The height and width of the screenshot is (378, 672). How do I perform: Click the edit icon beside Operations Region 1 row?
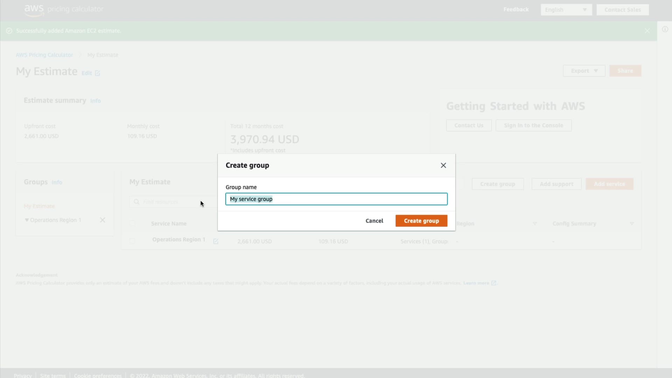[216, 241]
